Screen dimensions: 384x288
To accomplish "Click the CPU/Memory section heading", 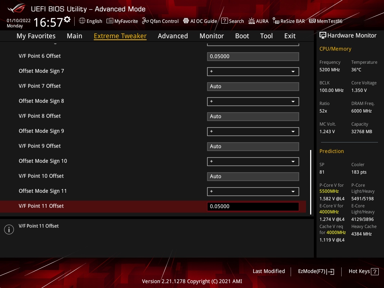I will (x=335, y=49).
